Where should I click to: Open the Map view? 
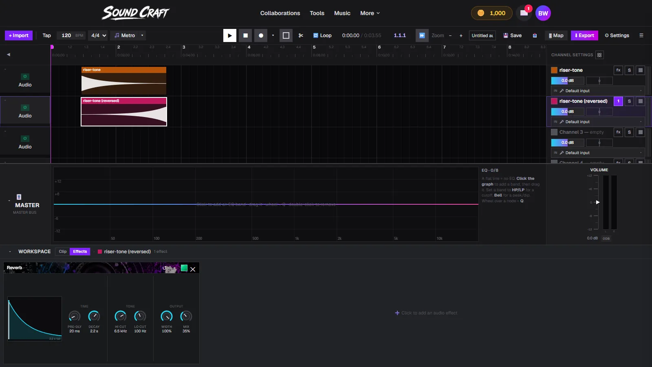click(x=556, y=35)
